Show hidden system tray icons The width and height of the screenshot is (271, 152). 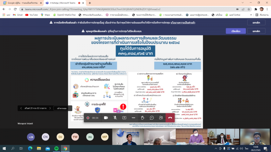[216, 149]
